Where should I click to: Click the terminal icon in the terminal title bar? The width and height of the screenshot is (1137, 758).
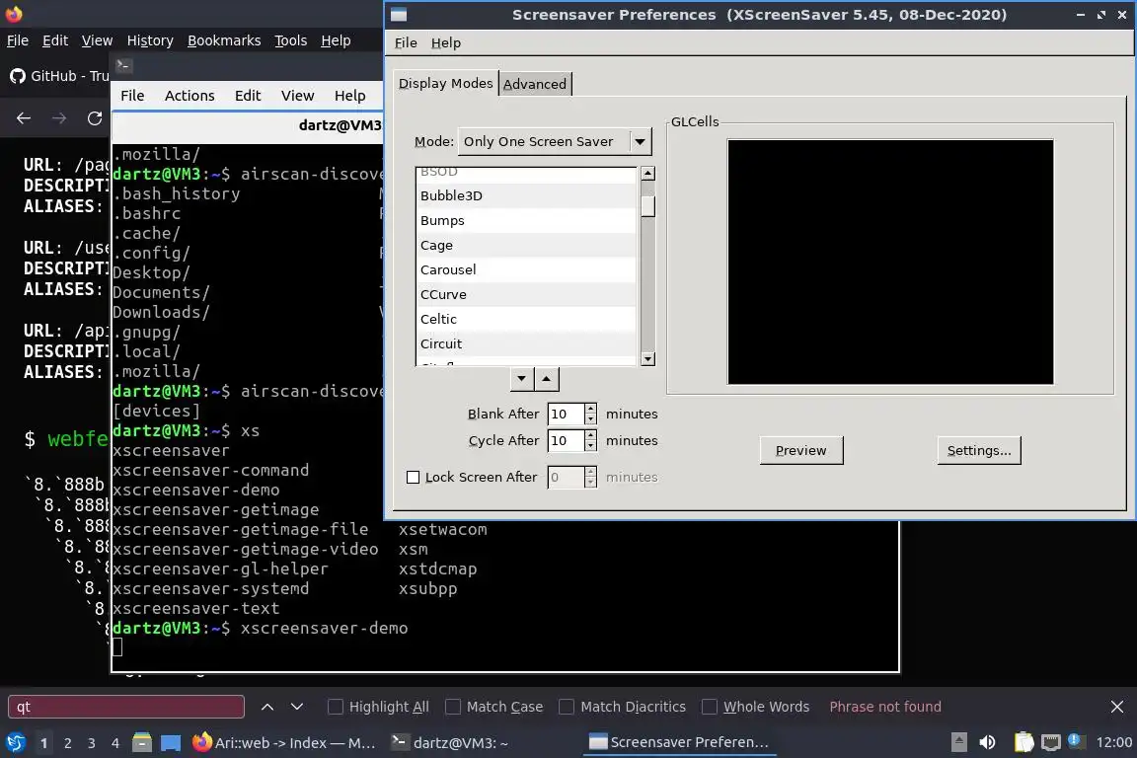pyautogui.click(x=123, y=65)
